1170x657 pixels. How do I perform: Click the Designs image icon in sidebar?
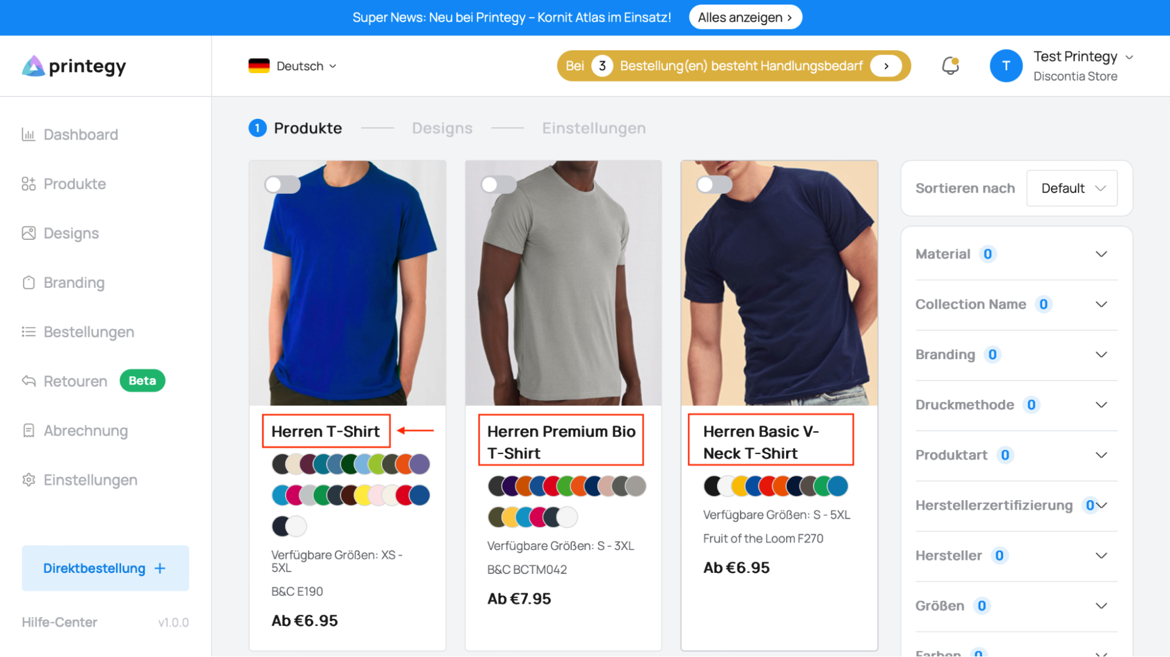point(28,233)
